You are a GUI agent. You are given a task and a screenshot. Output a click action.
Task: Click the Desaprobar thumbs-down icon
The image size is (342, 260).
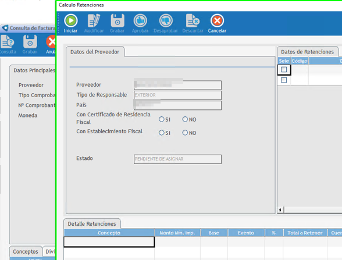coord(166,21)
